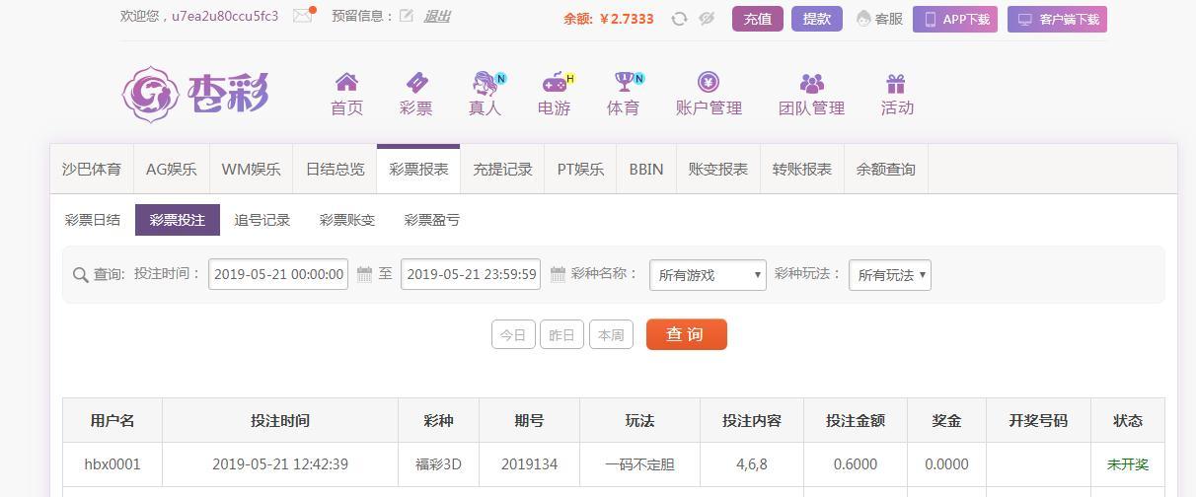This screenshot has width=1196, height=497.
Task: Click the 本周 quick filter button
Action: 611,334
